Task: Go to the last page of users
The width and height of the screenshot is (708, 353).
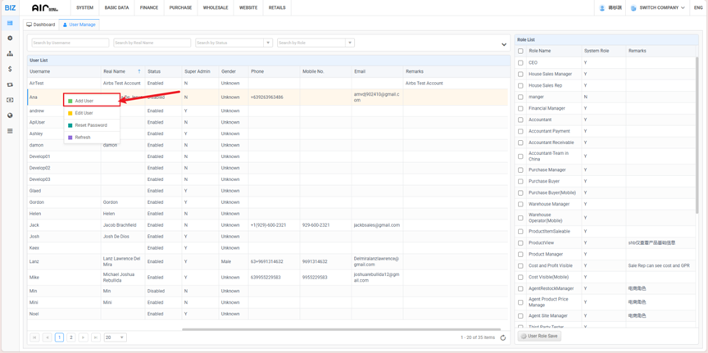Action: [x=96, y=337]
